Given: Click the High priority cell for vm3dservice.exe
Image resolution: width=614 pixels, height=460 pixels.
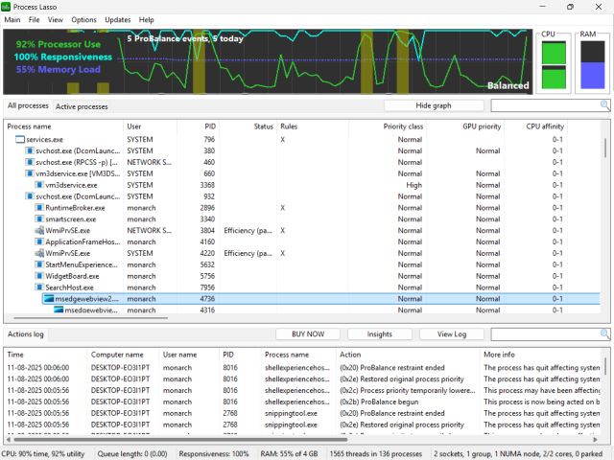Looking at the screenshot, I should [413, 185].
